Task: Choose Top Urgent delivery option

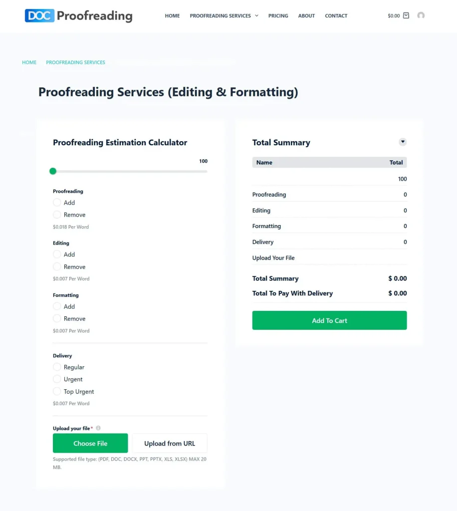Action: click(x=57, y=392)
